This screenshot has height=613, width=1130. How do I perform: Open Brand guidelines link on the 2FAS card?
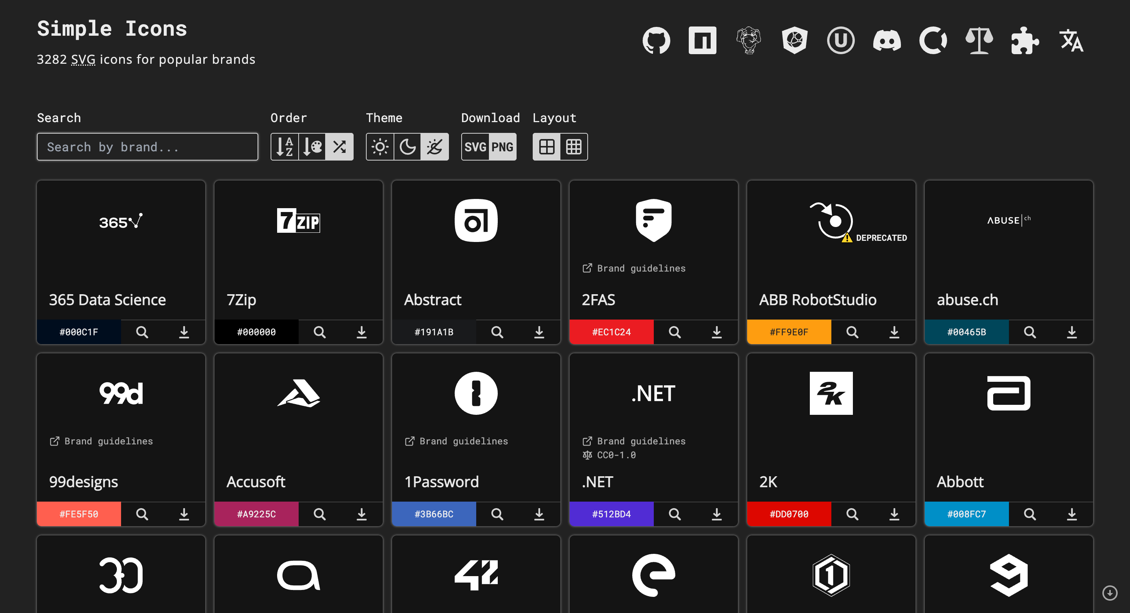(633, 268)
